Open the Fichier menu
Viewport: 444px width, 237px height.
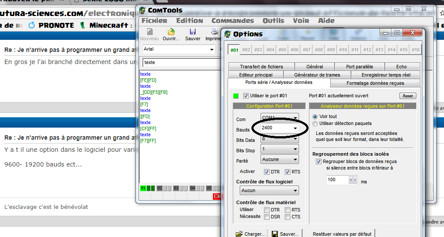(154, 21)
